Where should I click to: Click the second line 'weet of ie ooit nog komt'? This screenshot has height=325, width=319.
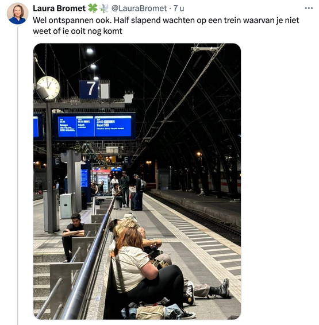(78, 31)
